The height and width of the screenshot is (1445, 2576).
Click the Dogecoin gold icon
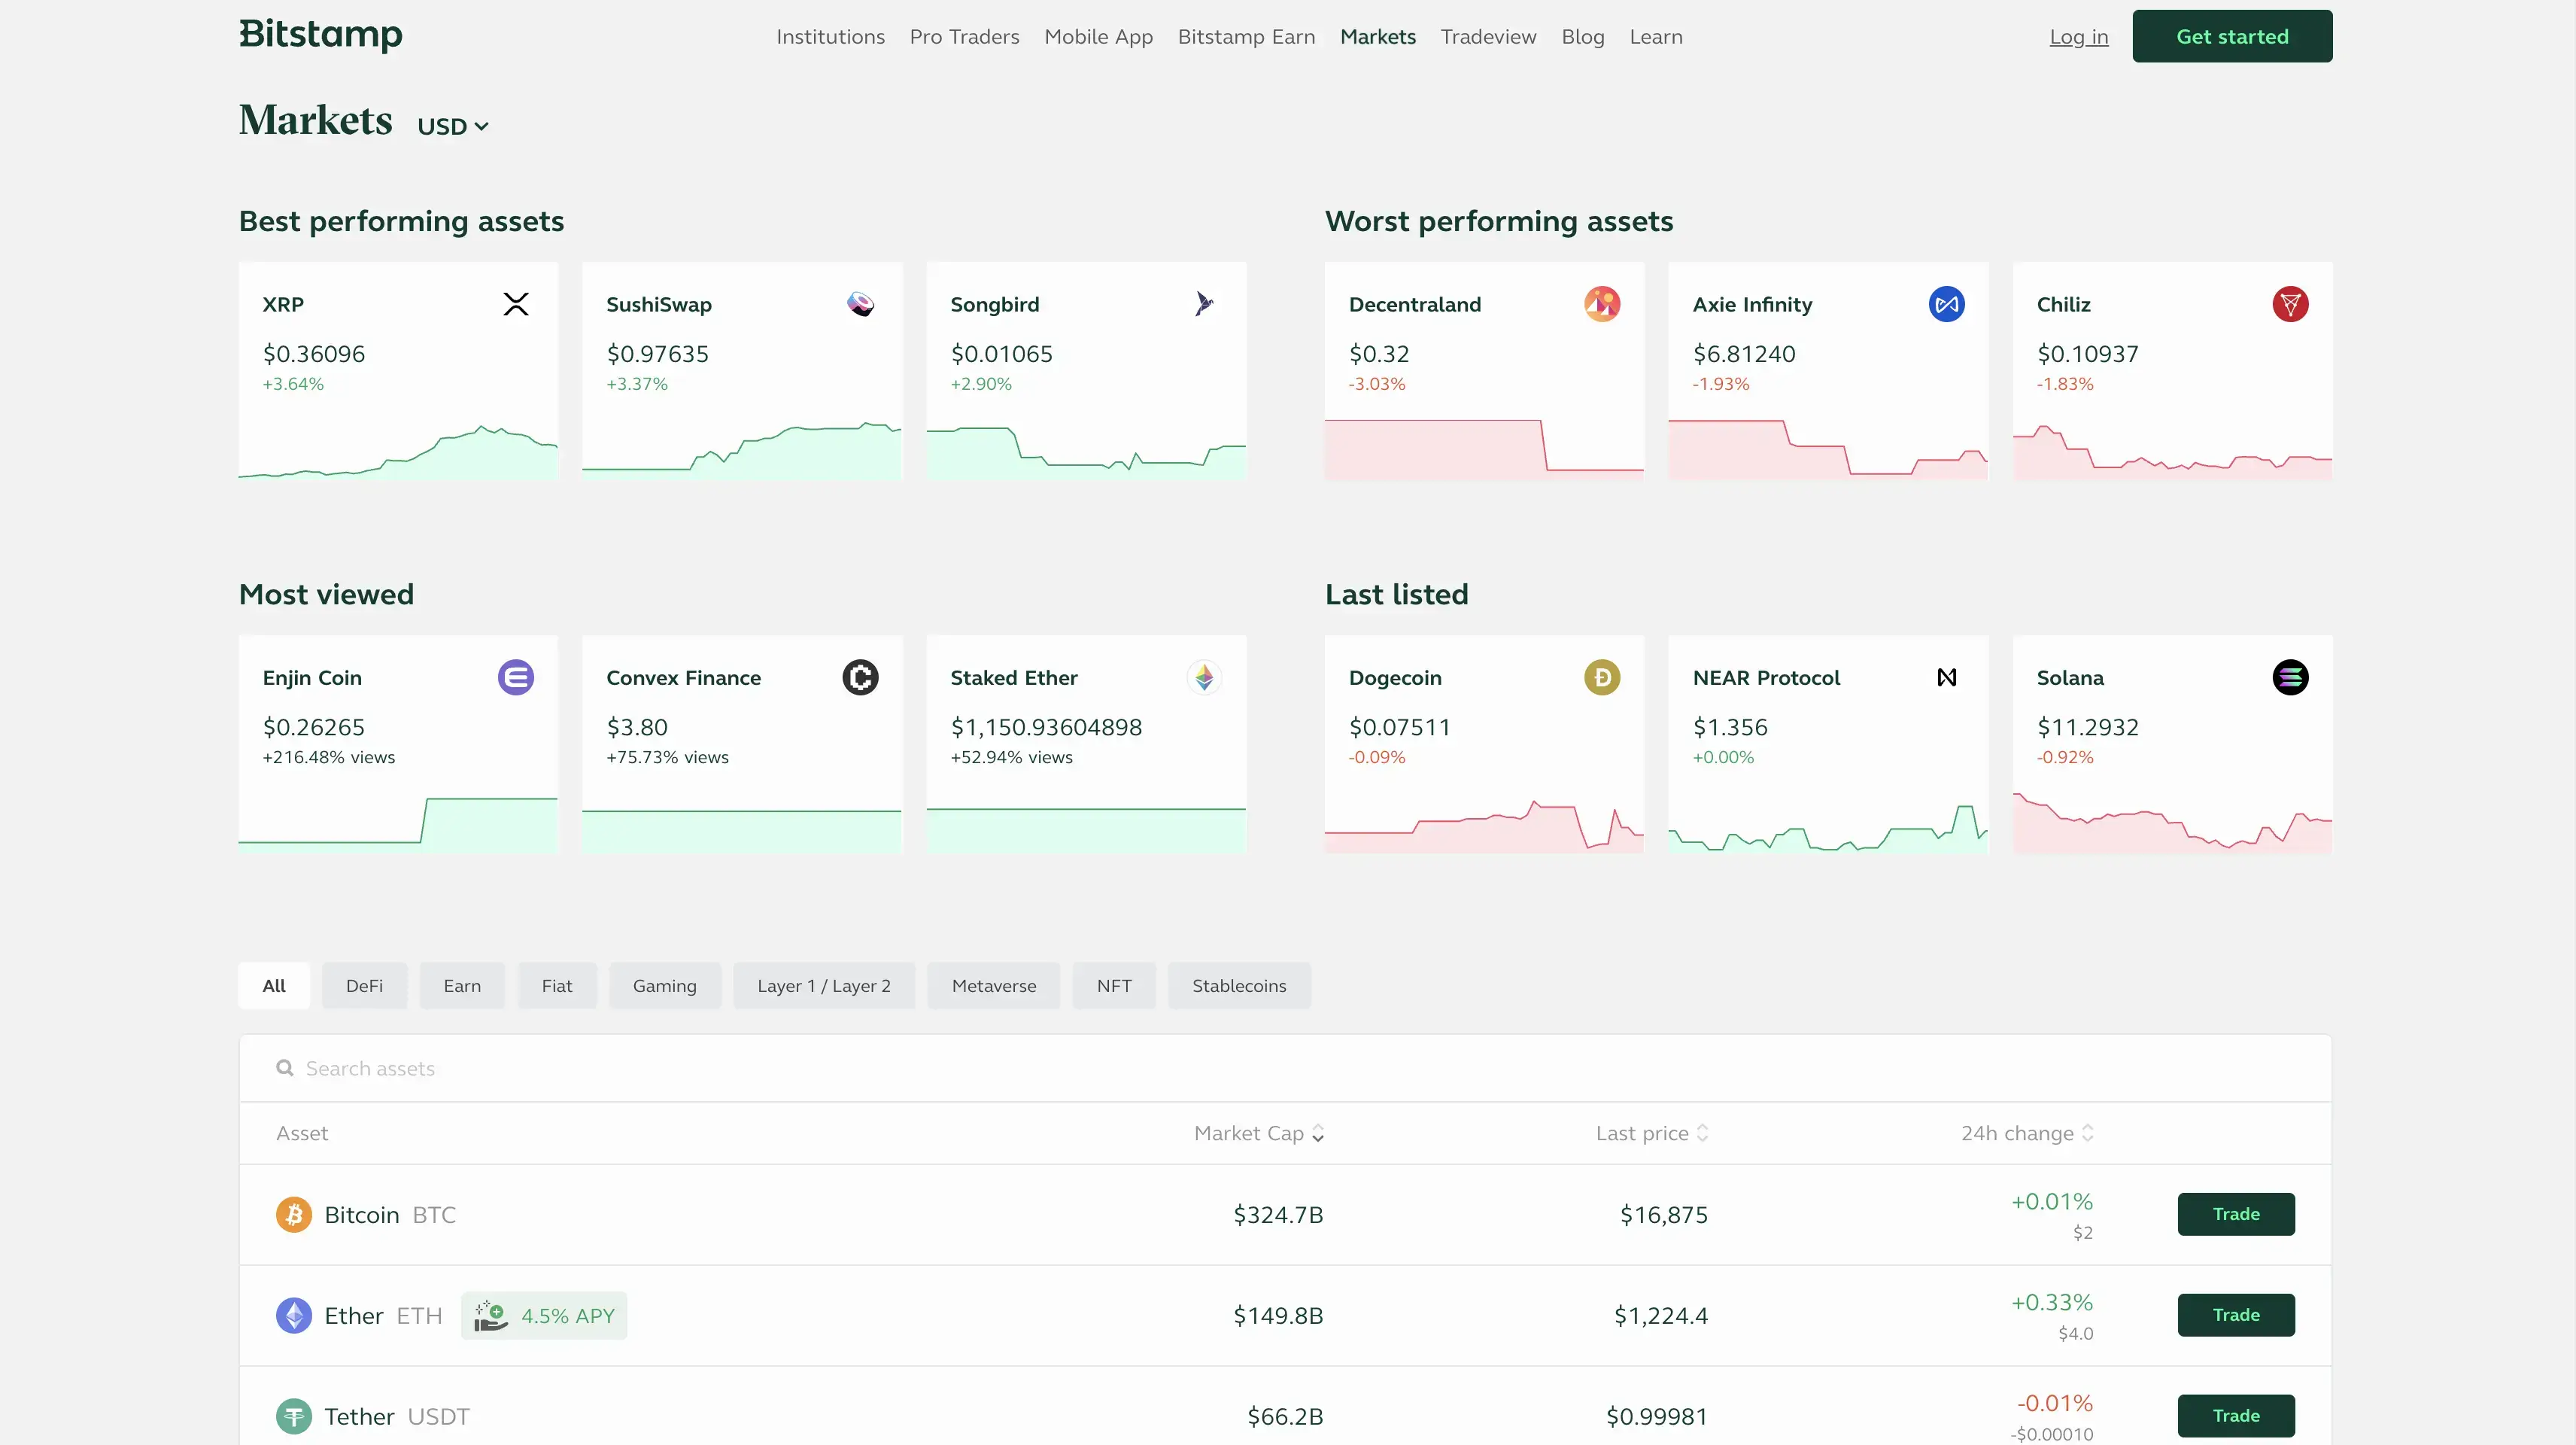(1602, 677)
